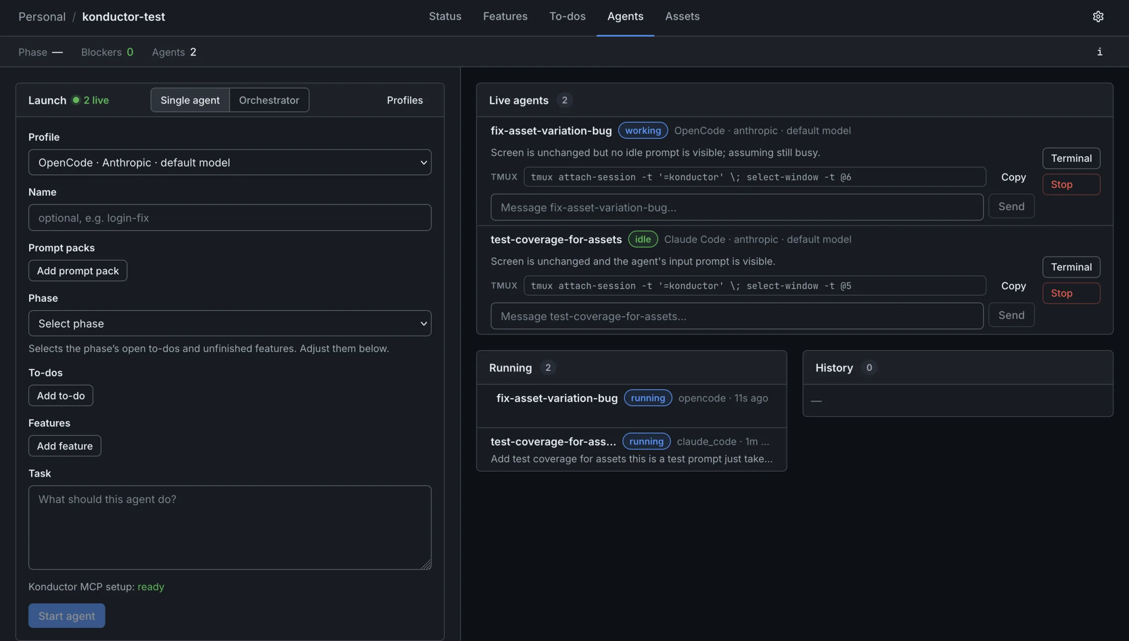Switch to the Assets tab
1129x641 pixels.
coord(682,16)
